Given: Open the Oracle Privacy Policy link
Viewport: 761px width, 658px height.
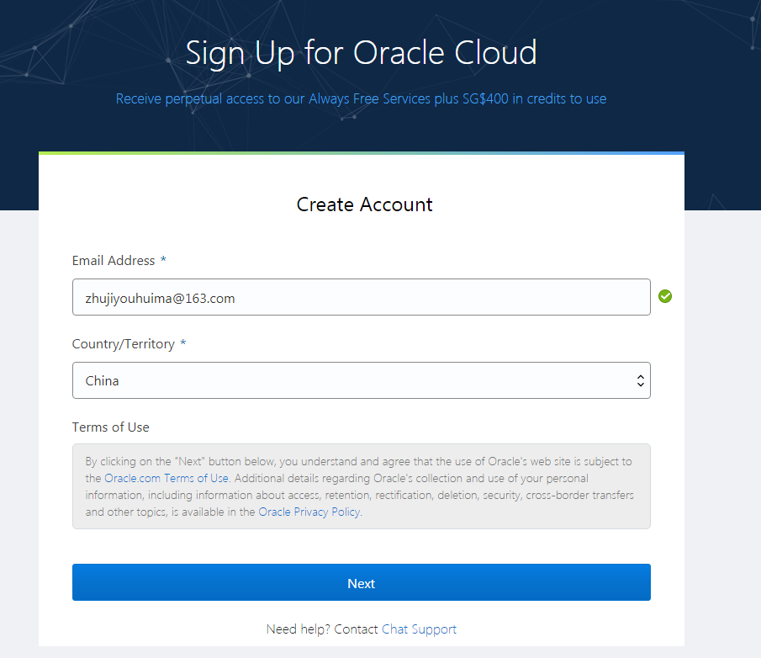Looking at the screenshot, I should (x=309, y=512).
